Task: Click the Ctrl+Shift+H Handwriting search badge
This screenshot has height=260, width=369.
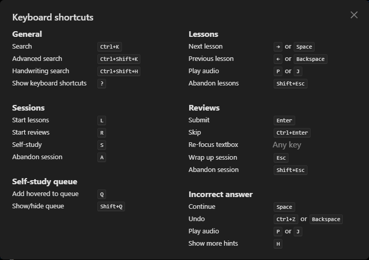Action: pos(119,71)
